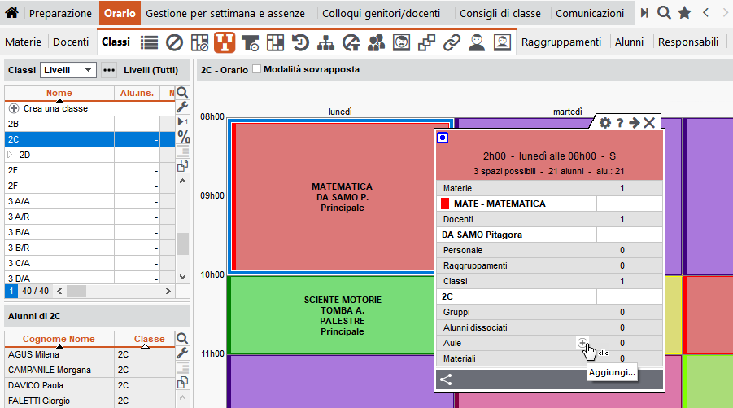Open the plain timetable grid icon

275,42
